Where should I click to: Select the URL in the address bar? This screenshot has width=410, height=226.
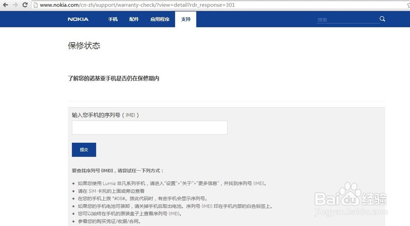(137, 5)
